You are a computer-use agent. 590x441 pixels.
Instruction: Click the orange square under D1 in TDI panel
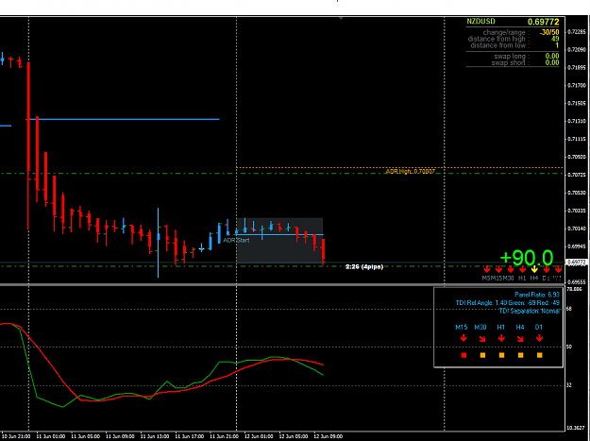pos(540,355)
